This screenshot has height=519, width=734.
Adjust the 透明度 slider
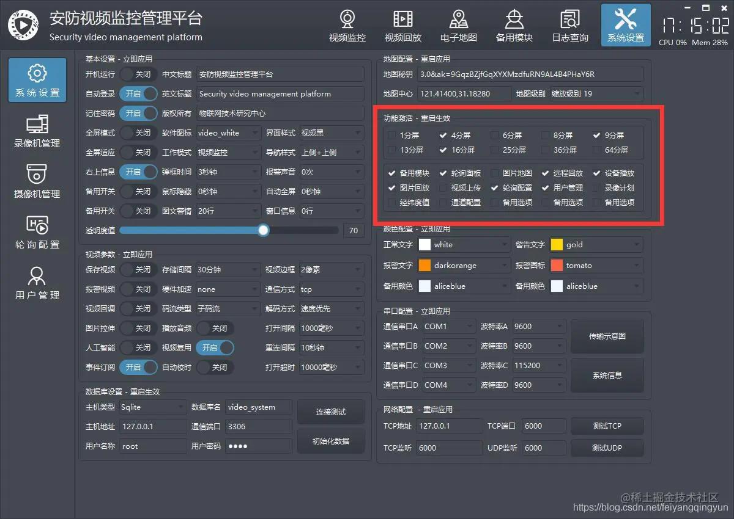tap(263, 230)
